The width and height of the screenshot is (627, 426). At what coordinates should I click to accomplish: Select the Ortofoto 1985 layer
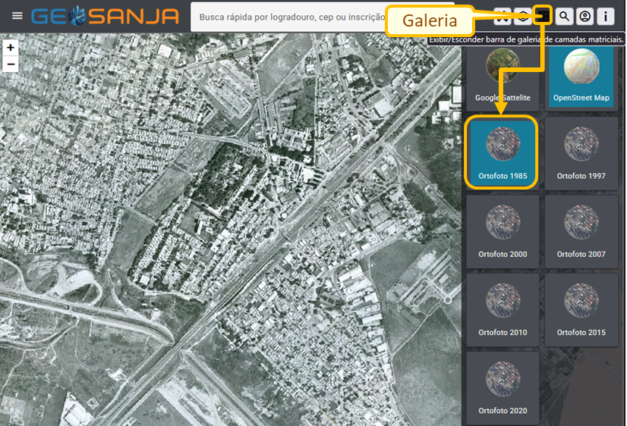(503, 152)
